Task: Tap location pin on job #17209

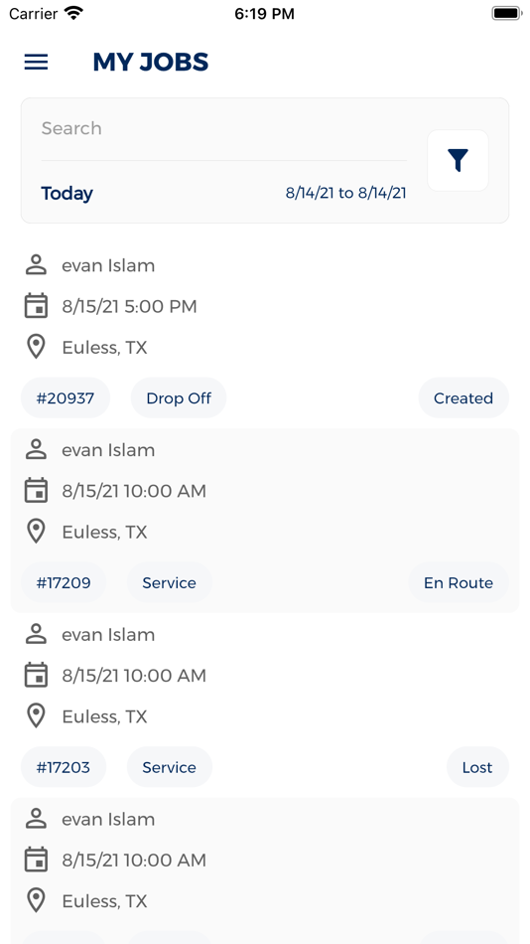Action: [36, 533]
